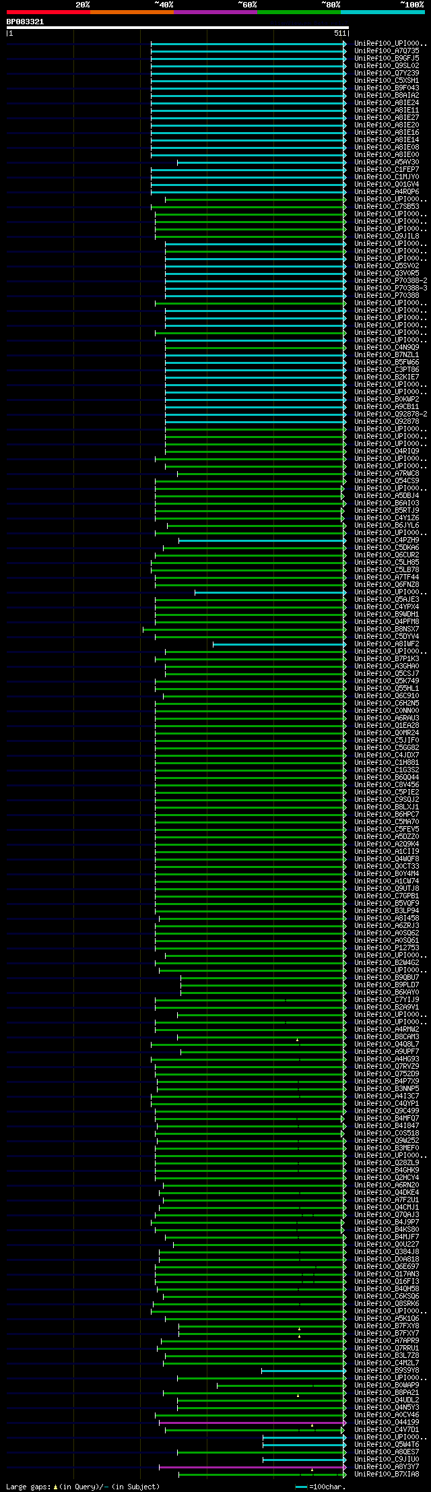431x1492 pixels.
Task: Click label UniRef100_P12753
Action: pos(387,947)
